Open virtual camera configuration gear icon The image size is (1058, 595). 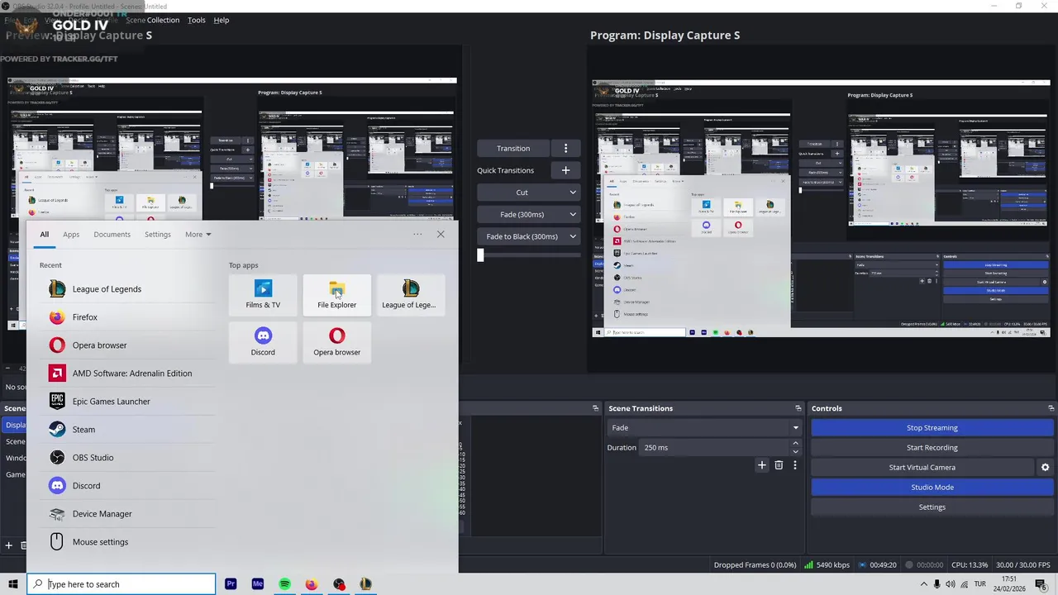click(x=1045, y=468)
